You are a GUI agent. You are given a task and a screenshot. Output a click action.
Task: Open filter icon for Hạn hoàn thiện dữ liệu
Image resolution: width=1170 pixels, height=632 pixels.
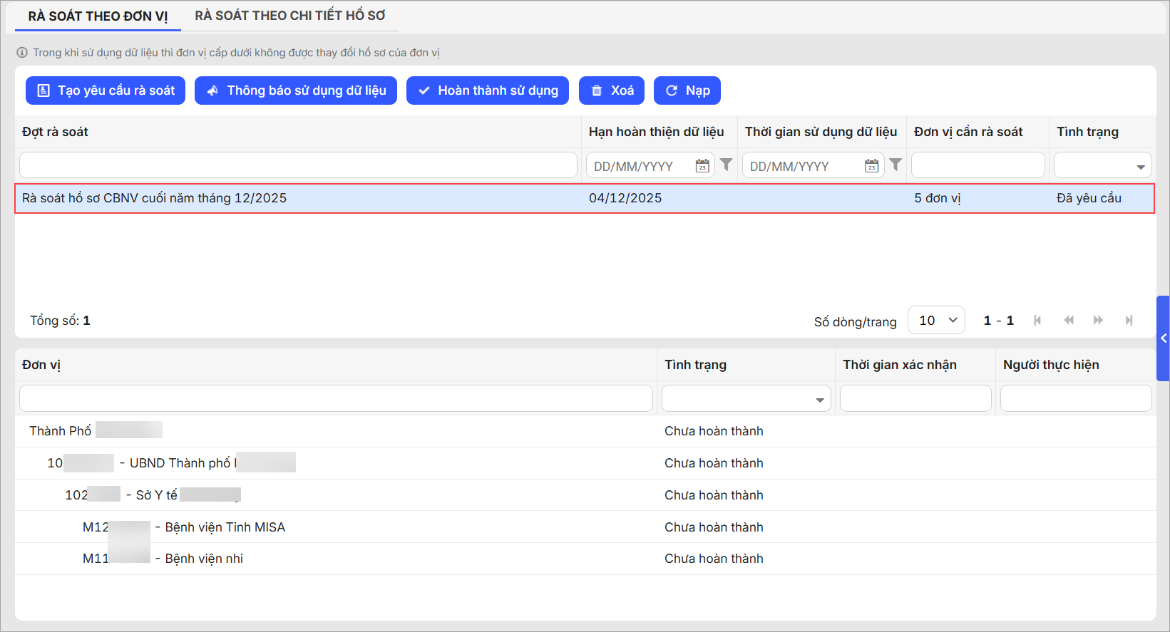click(x=726, y=165)
